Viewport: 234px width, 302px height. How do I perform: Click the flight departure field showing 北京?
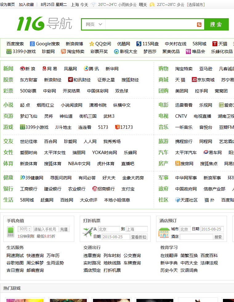pos(109,229)
